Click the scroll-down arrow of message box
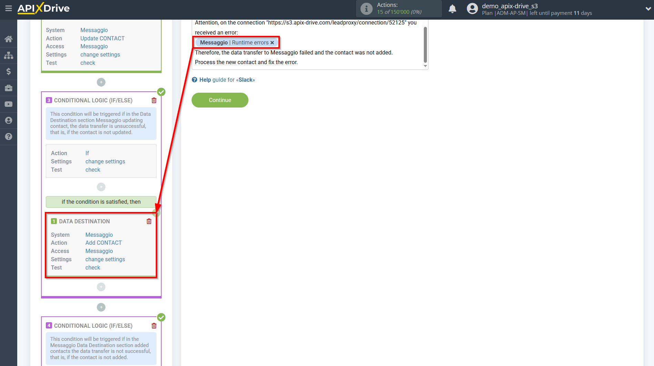 coord(425,66)
